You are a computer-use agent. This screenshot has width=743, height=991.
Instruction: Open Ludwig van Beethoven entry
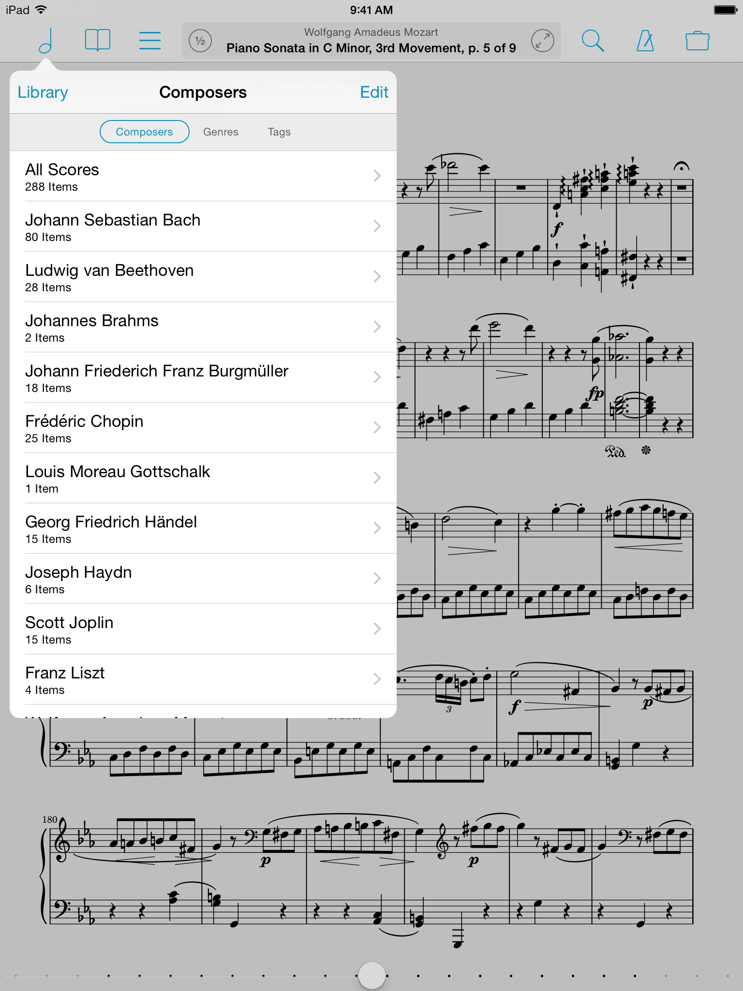tap(203, 277)
